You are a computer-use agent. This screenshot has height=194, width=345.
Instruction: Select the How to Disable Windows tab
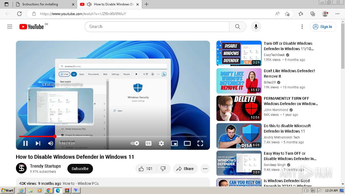click(110, 4)
